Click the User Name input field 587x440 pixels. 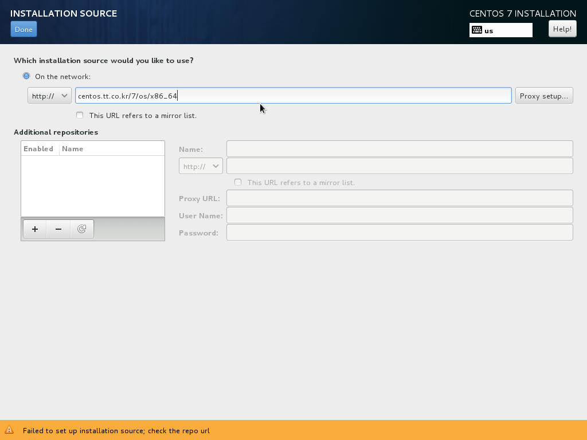[400, 215]
